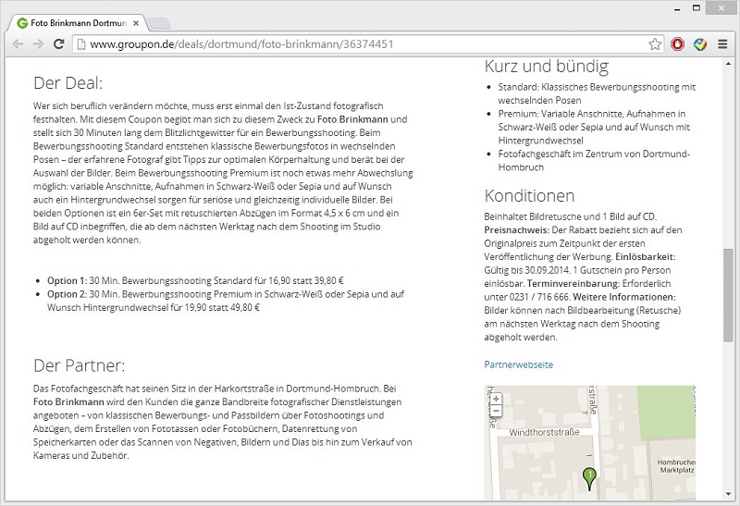
Task: Open the colorful shield extension icon
Action: pyautogui.click(x=700, y=44)
